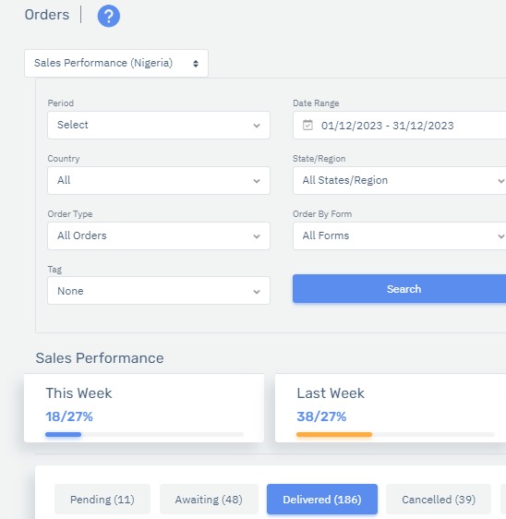Select the Delivered (186) tab

pyautogui.click(x=322, y=499)
